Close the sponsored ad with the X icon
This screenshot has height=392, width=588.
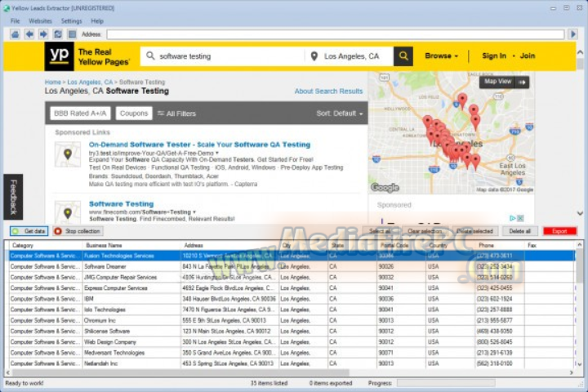pyautogui.click(x=520, y=218)
